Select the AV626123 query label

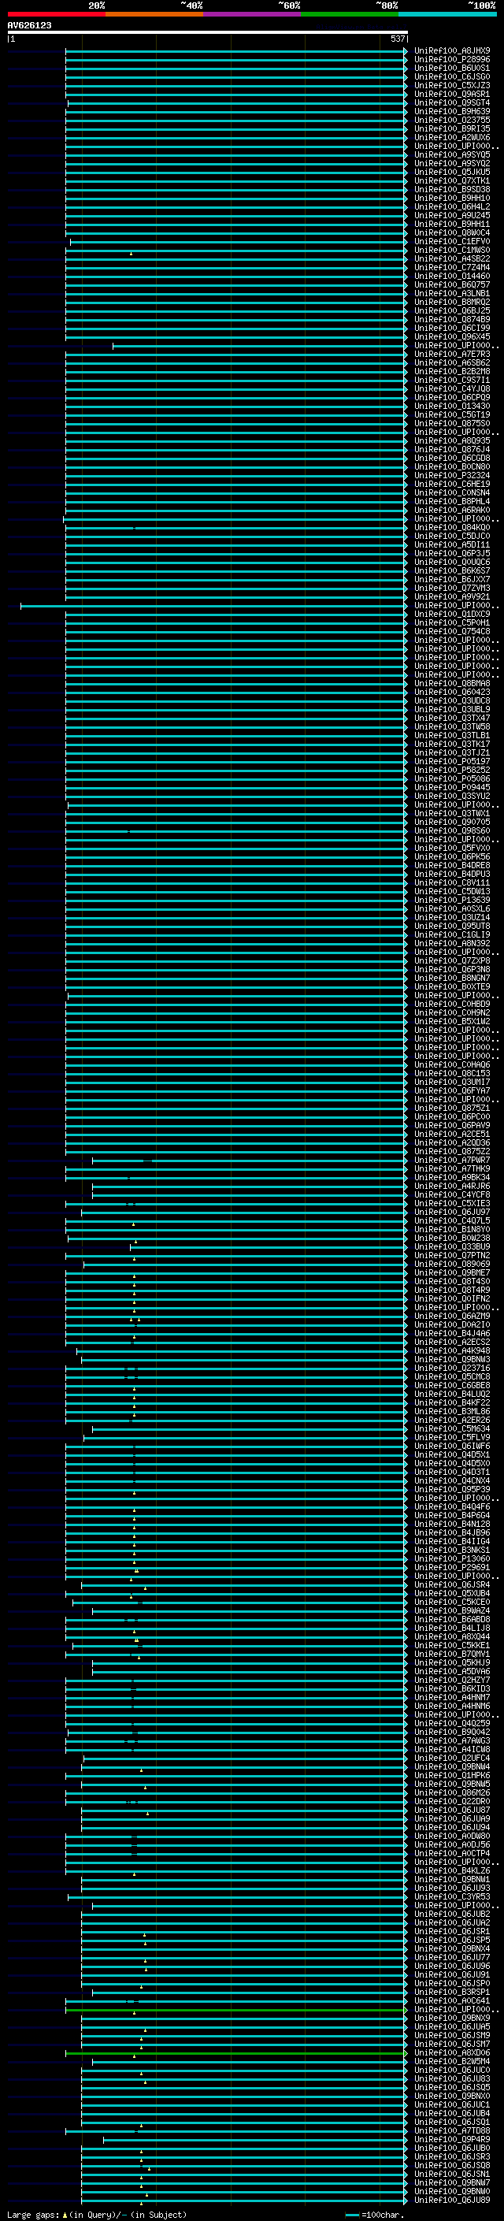29,25
